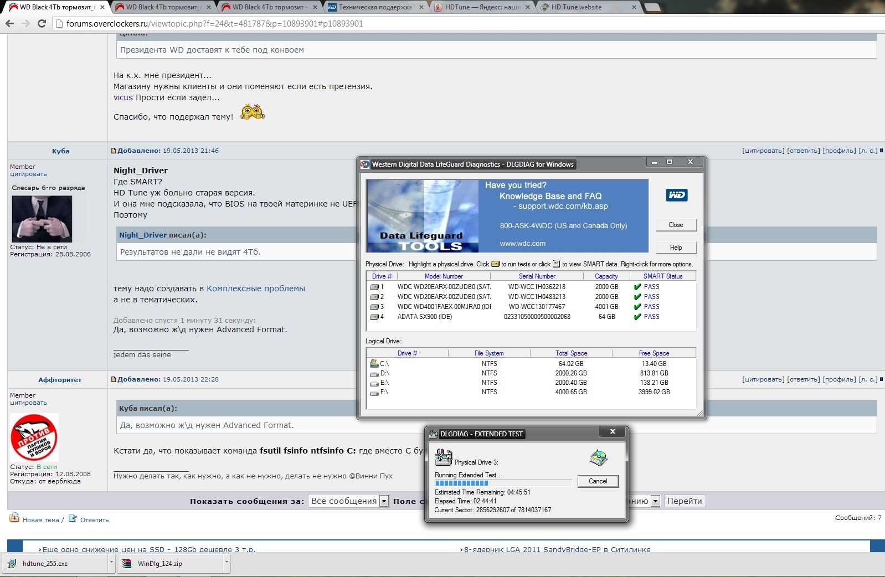Select the drive 1 icon in Physical Drive list
885x577 pixels.
pyautogui.click(x=374, y=287)
